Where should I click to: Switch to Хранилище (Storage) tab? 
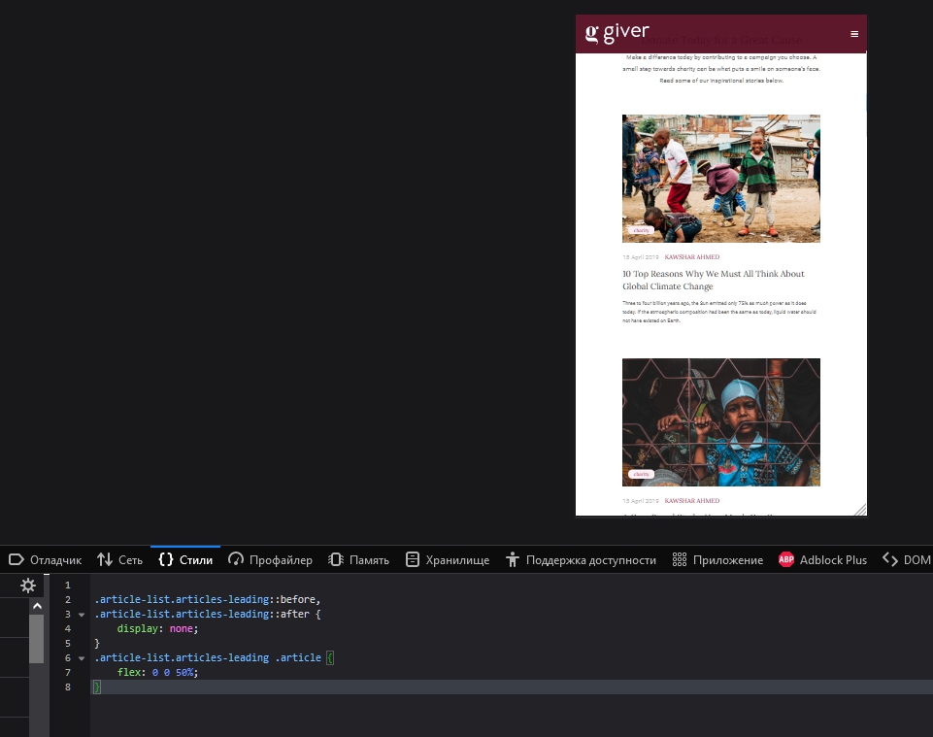[448, 560]
